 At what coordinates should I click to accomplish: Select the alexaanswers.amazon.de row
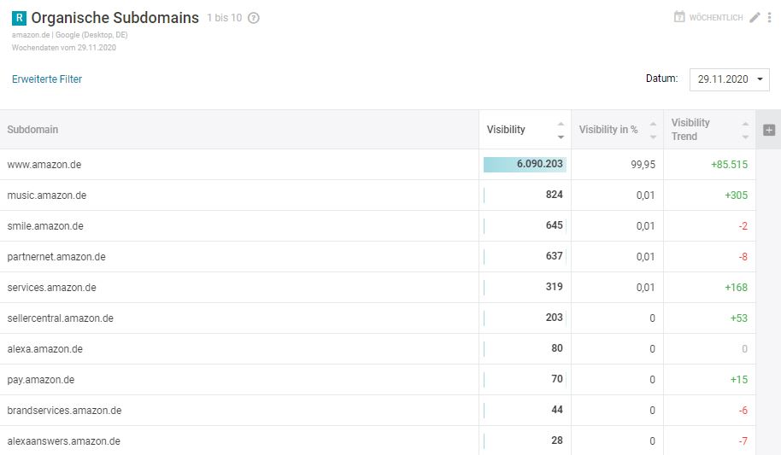[x=63, y=441]
